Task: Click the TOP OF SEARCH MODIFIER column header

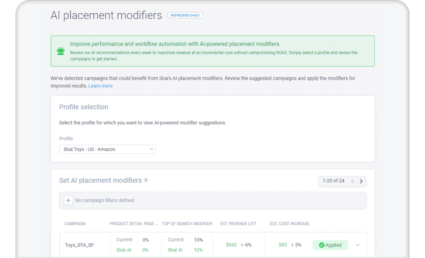Action: (x=187, y=224)
